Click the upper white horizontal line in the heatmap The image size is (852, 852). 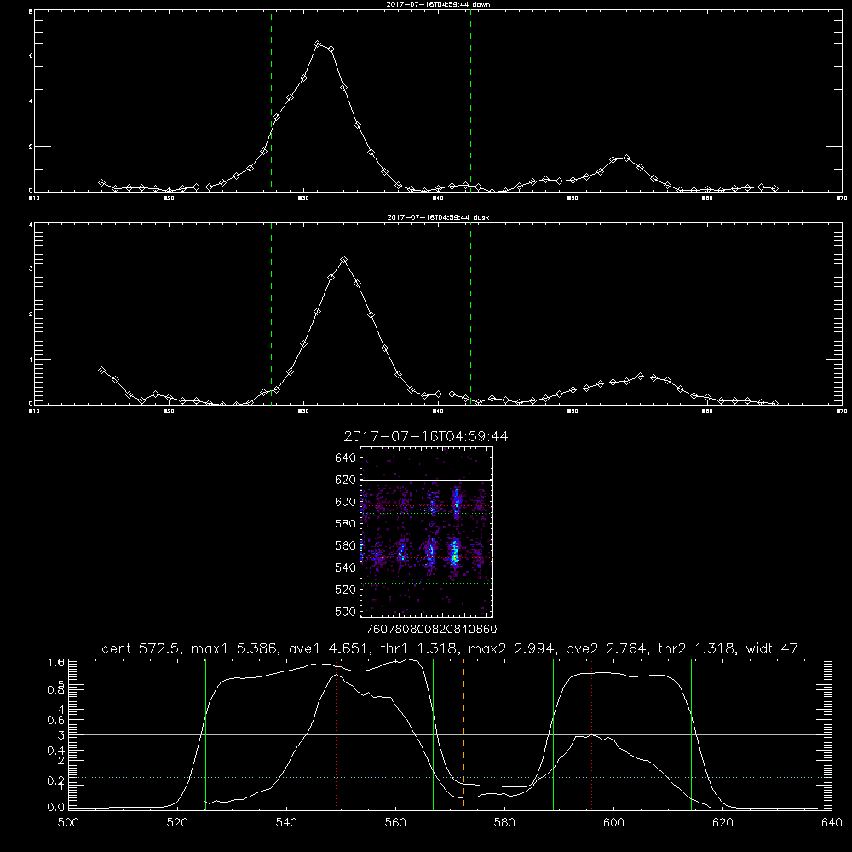click(x=426, y=480)
